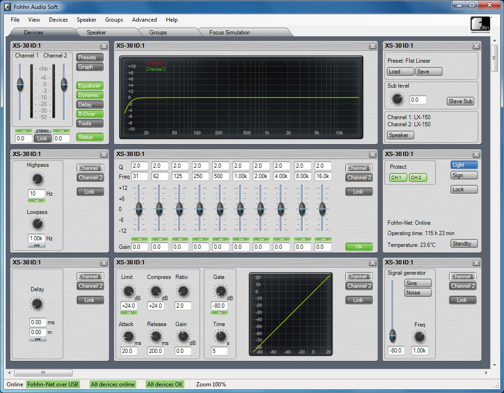The height and width of the screenshot is (393, 504).
Task: Click the Channel 1 volume fader
Action: 20,85
